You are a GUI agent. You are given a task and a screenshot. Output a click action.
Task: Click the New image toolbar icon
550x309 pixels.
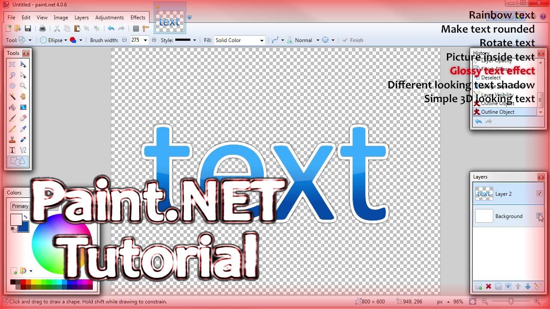click(9, 29)
